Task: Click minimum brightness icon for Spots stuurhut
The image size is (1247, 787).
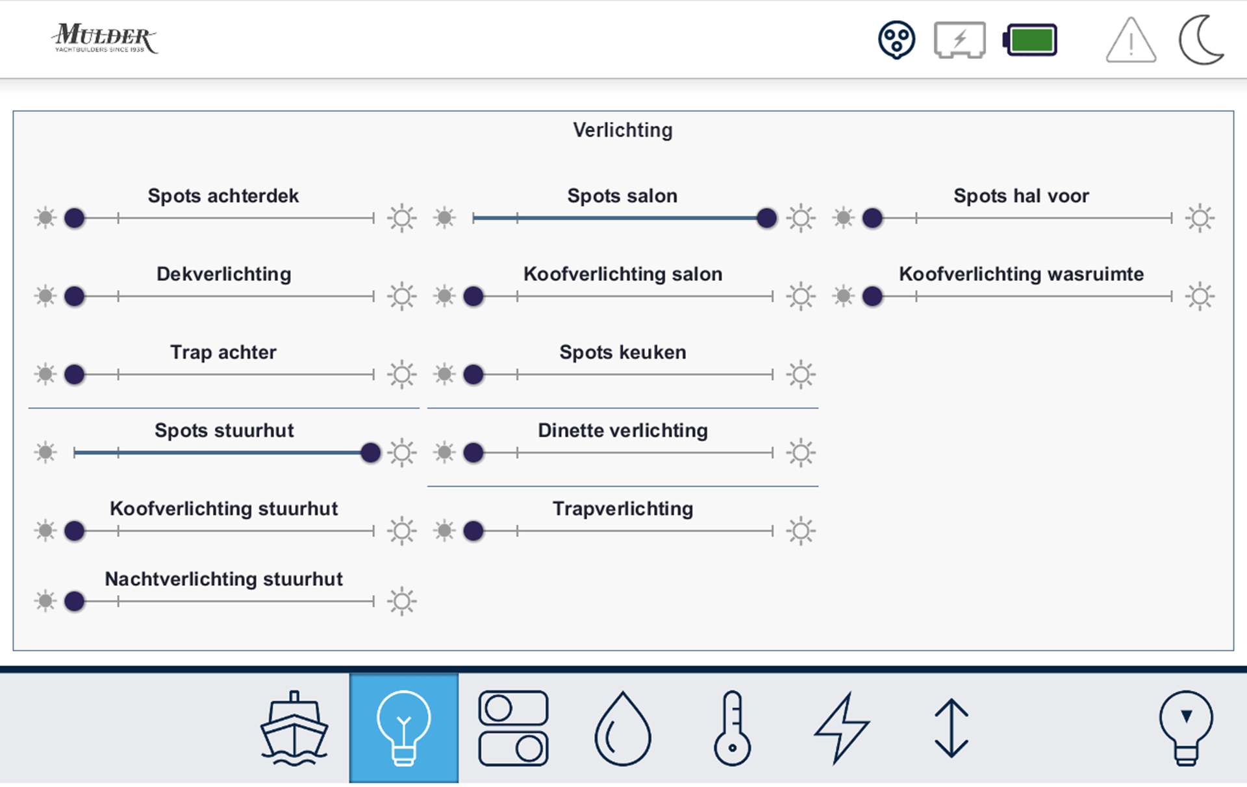Action: click(x=45, y=452)
